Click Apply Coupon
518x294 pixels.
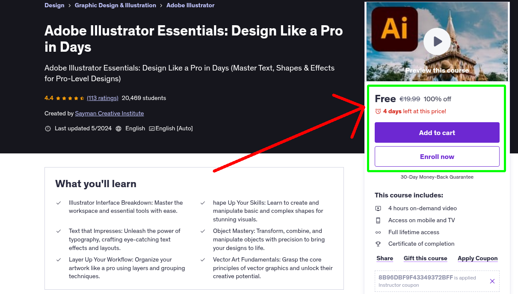[478, 258]
